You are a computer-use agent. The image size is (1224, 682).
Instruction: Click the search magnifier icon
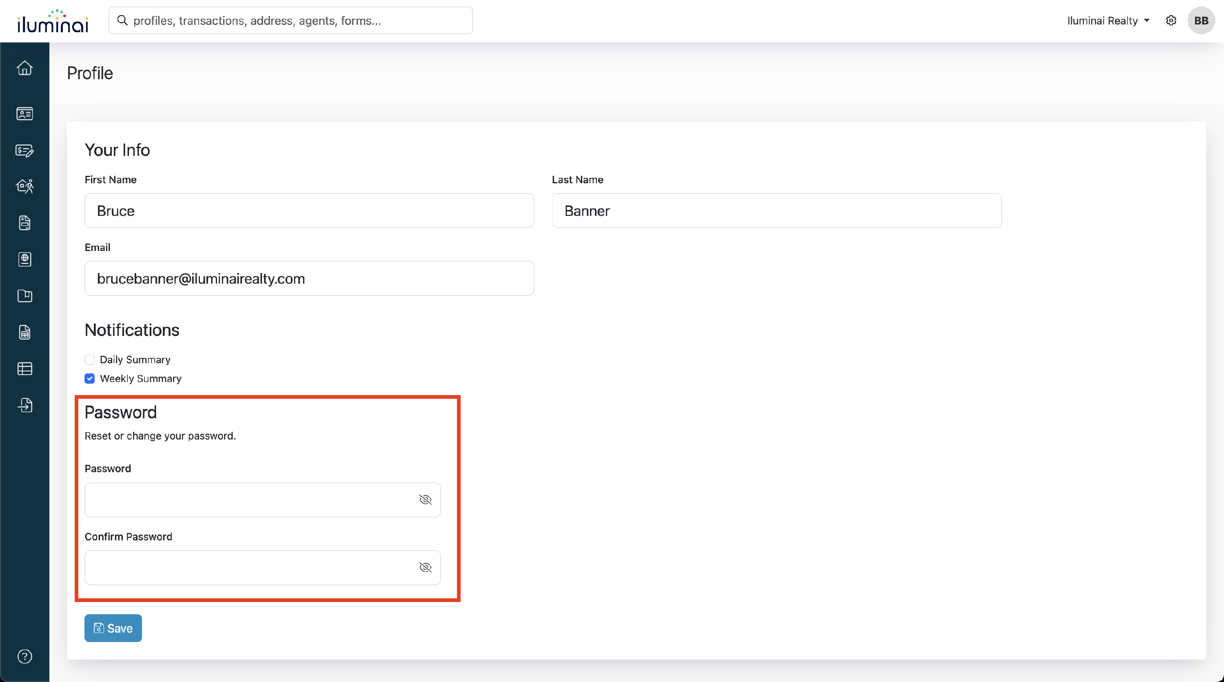(122, 20)
